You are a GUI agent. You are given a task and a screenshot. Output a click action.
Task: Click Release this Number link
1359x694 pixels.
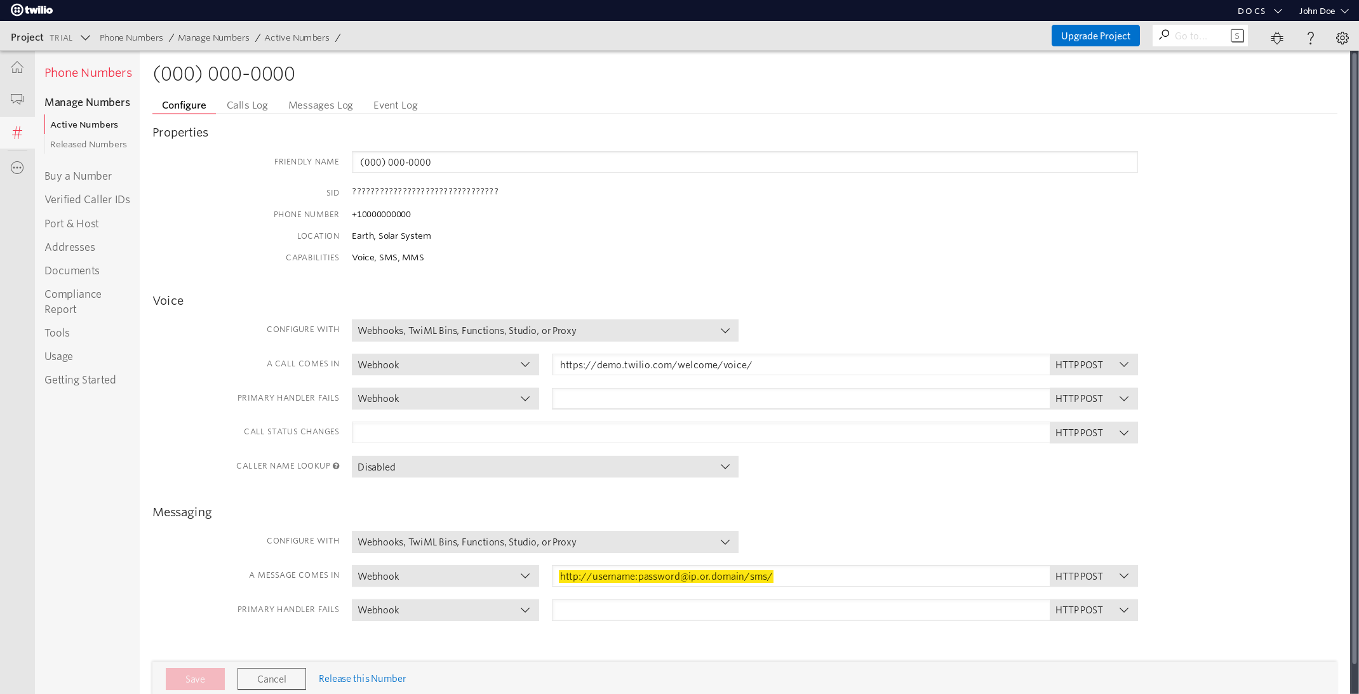click(362, 678)
